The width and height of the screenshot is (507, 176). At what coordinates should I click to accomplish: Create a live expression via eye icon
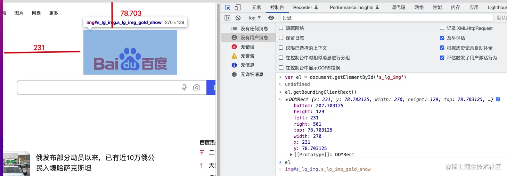coord(271,18)
